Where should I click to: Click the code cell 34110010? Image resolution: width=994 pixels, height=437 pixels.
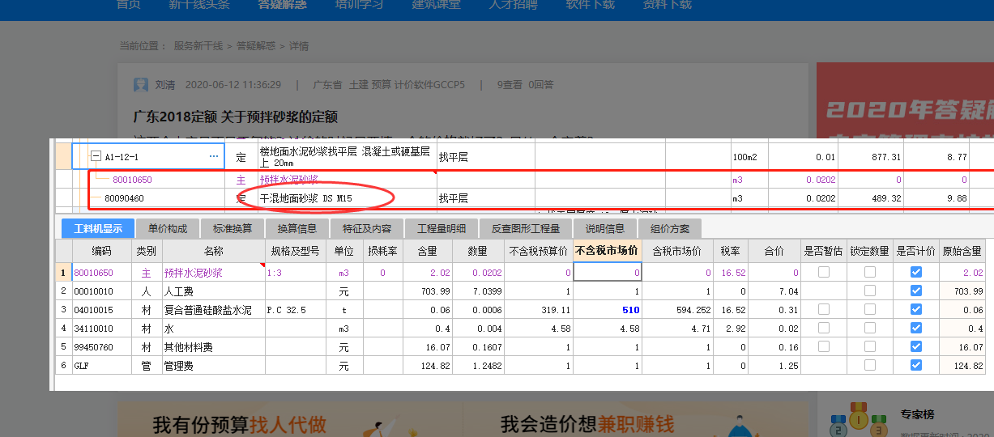click(101, 329)
